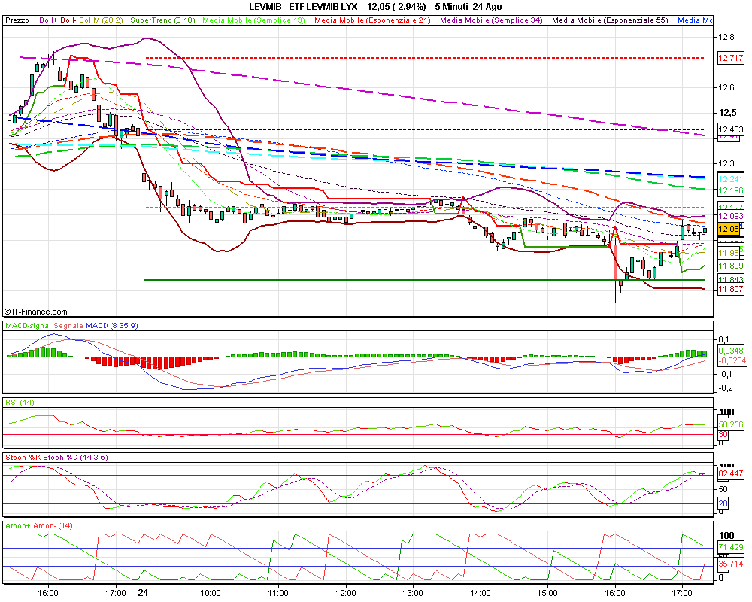The image size is (752, 602).
Task: Click the SuperTrend (3 10) legend label
Action: tap(162, 20)
